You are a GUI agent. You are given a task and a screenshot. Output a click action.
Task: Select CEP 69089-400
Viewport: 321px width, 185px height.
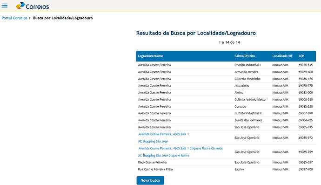point(306,72)
